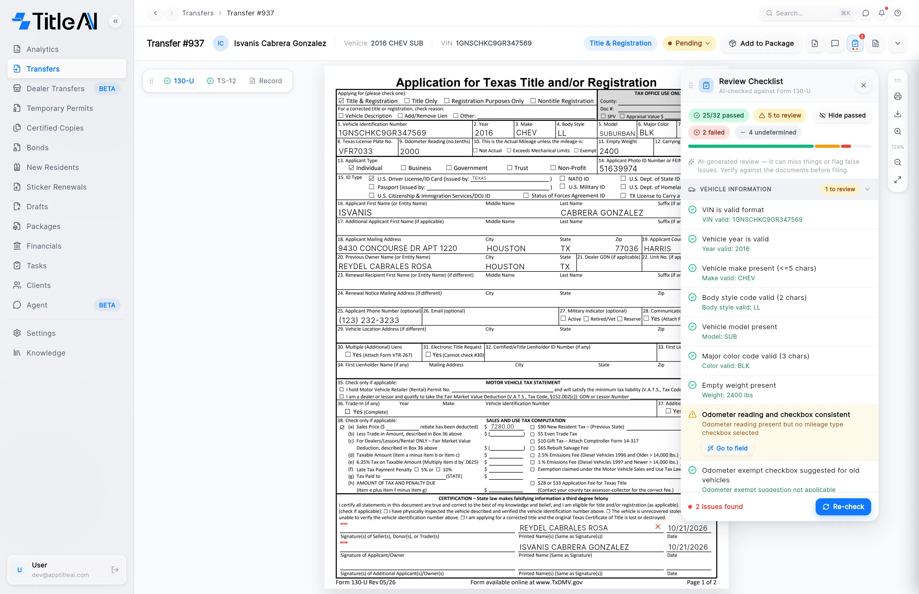The image size is (919, 594).
Task: Open the Pending status dropdown
Action: (689, 43)
